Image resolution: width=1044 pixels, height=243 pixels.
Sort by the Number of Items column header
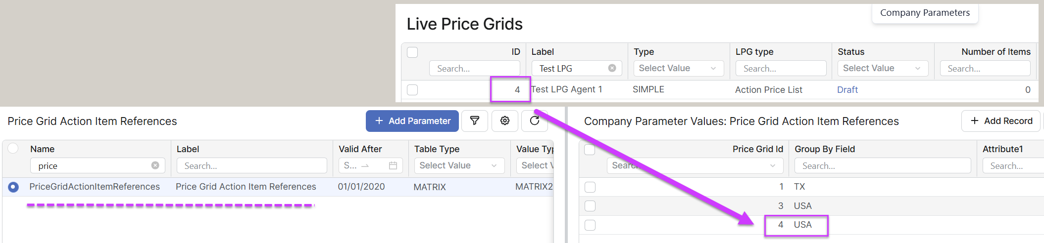(x=995, y=52)
